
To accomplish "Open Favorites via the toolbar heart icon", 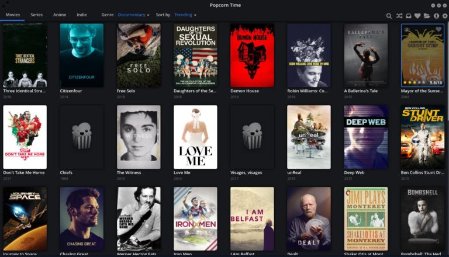I will coord(417,16).
